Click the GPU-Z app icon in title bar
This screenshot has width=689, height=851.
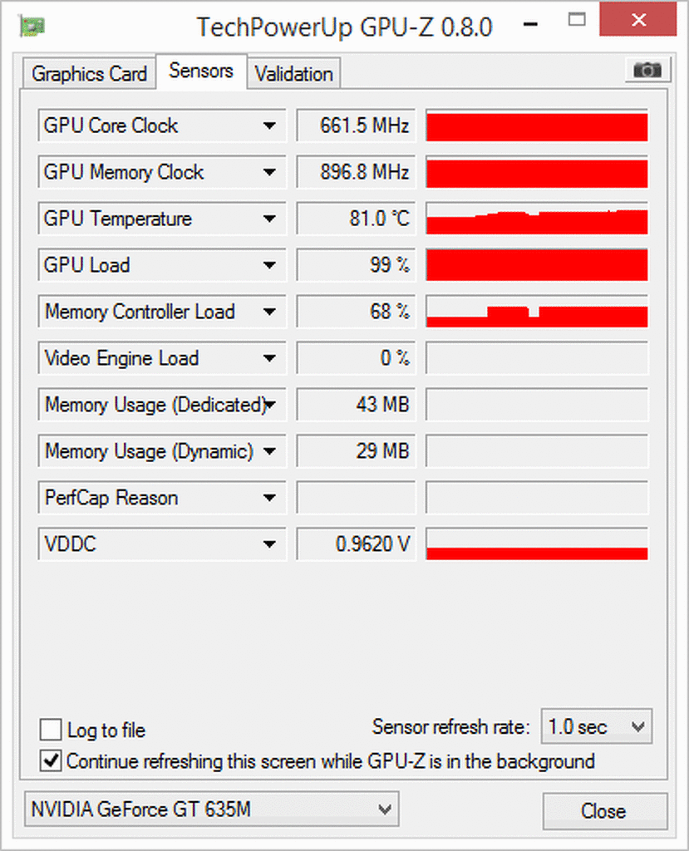click(32, 26)
